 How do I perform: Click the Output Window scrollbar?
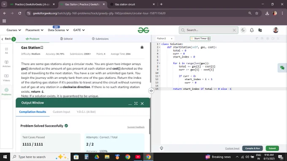pyautogui.click(x=150, y=126)
